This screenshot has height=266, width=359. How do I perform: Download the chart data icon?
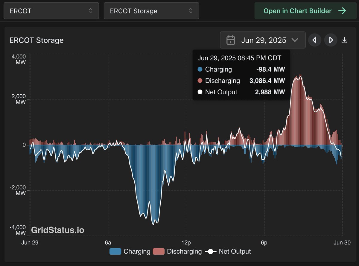click(344, 40)
